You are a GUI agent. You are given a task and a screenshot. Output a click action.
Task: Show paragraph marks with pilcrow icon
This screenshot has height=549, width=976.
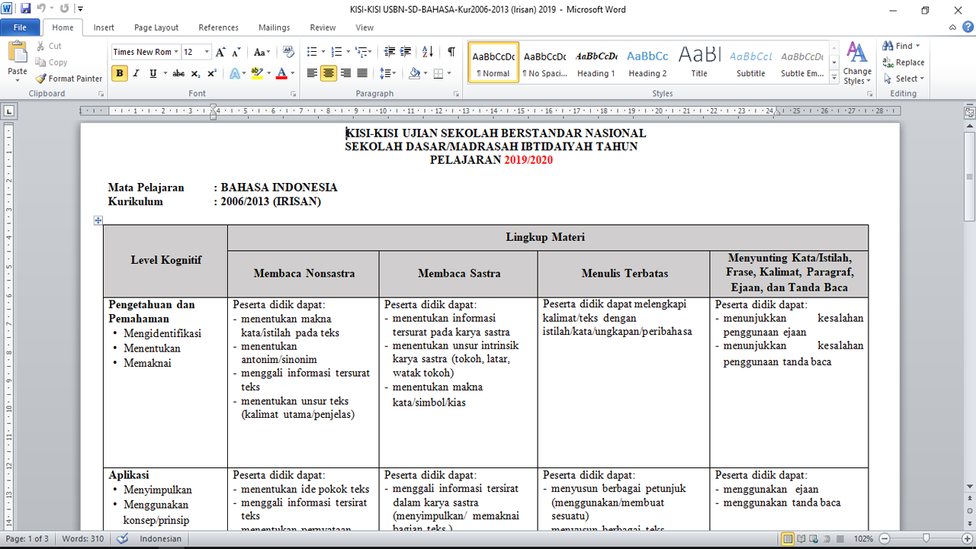(451, 52)
